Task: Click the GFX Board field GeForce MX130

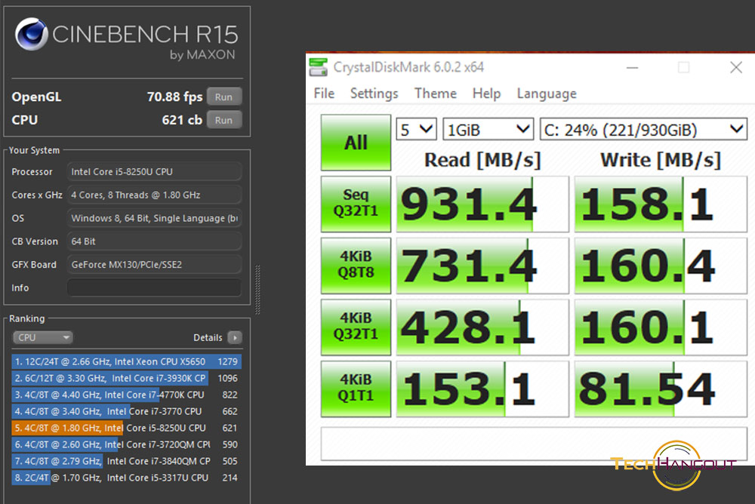Action: [154, 264]
